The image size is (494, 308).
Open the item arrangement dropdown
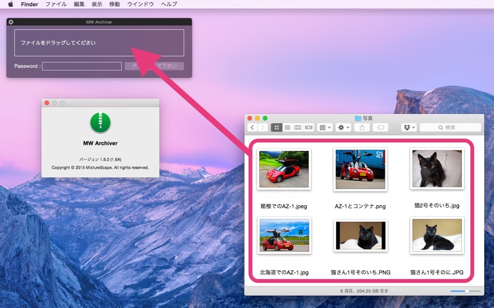[325, 128]
